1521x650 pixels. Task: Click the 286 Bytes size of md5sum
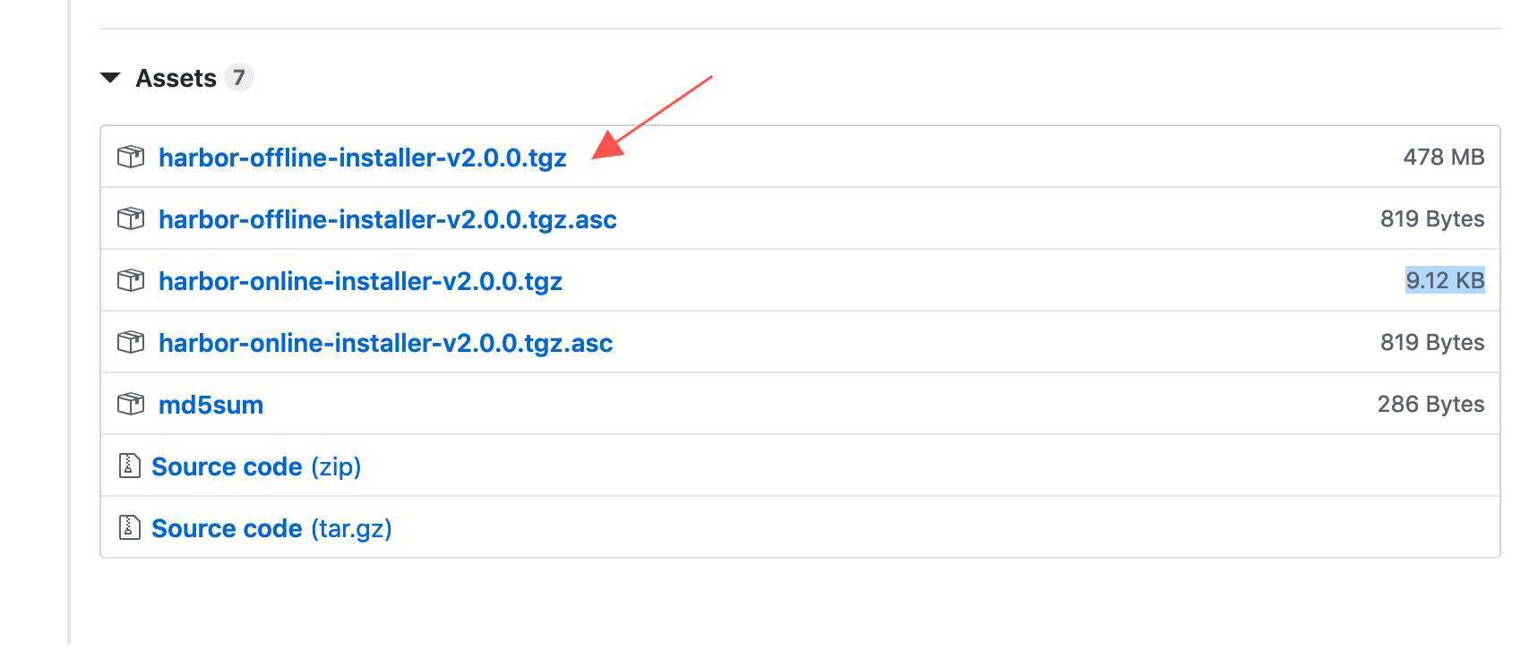(x=1431, y=404)
